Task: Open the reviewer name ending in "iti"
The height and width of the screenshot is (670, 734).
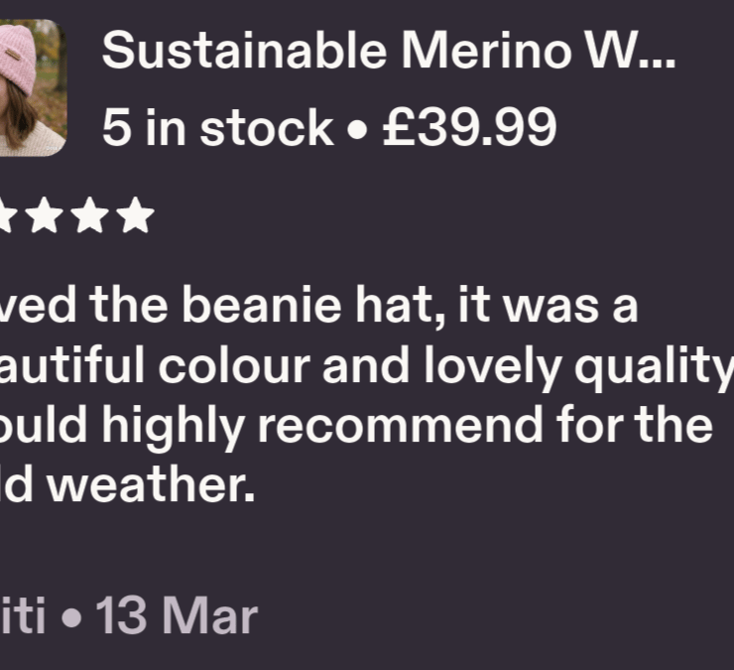Action: 23,615
